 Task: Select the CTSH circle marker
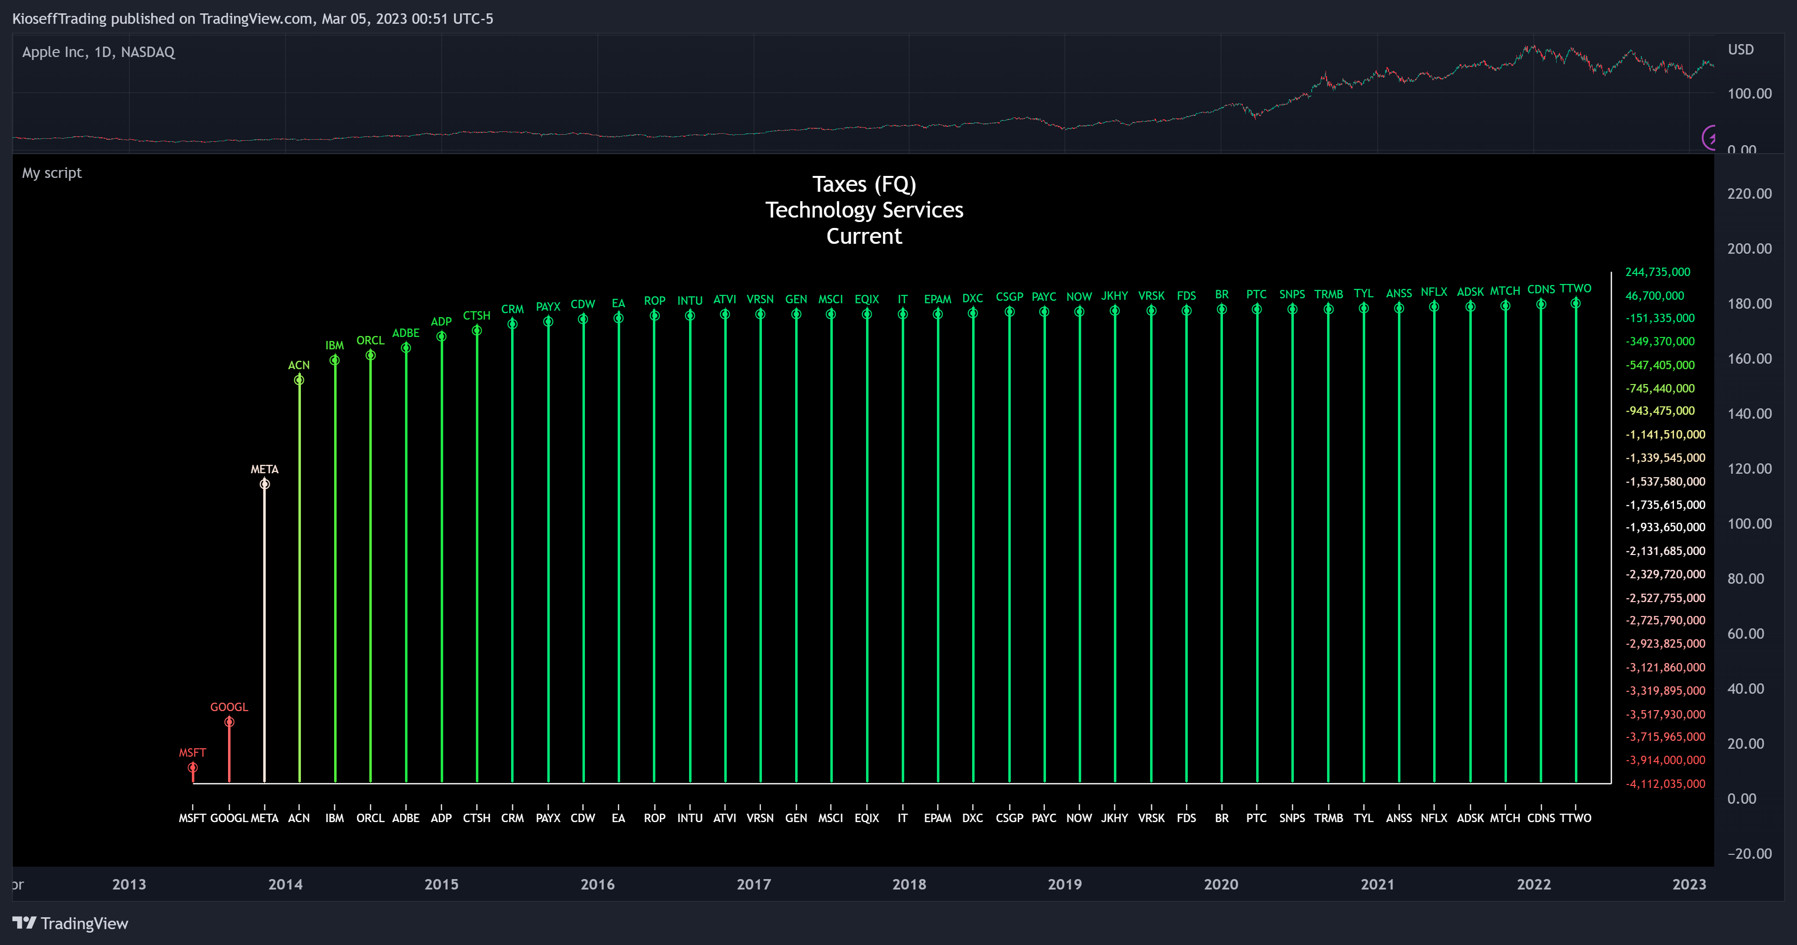point(477,331)
